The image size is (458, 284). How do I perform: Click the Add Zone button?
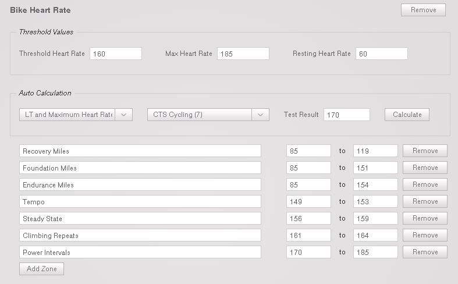pyautogui.click(x=41, y=269)
